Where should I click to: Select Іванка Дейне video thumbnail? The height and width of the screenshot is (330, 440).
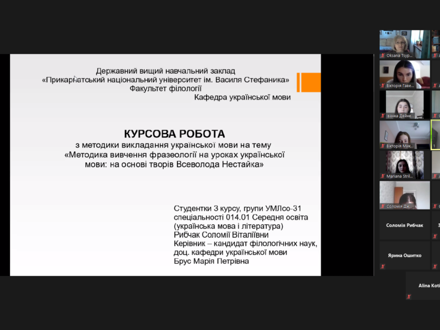404,102
